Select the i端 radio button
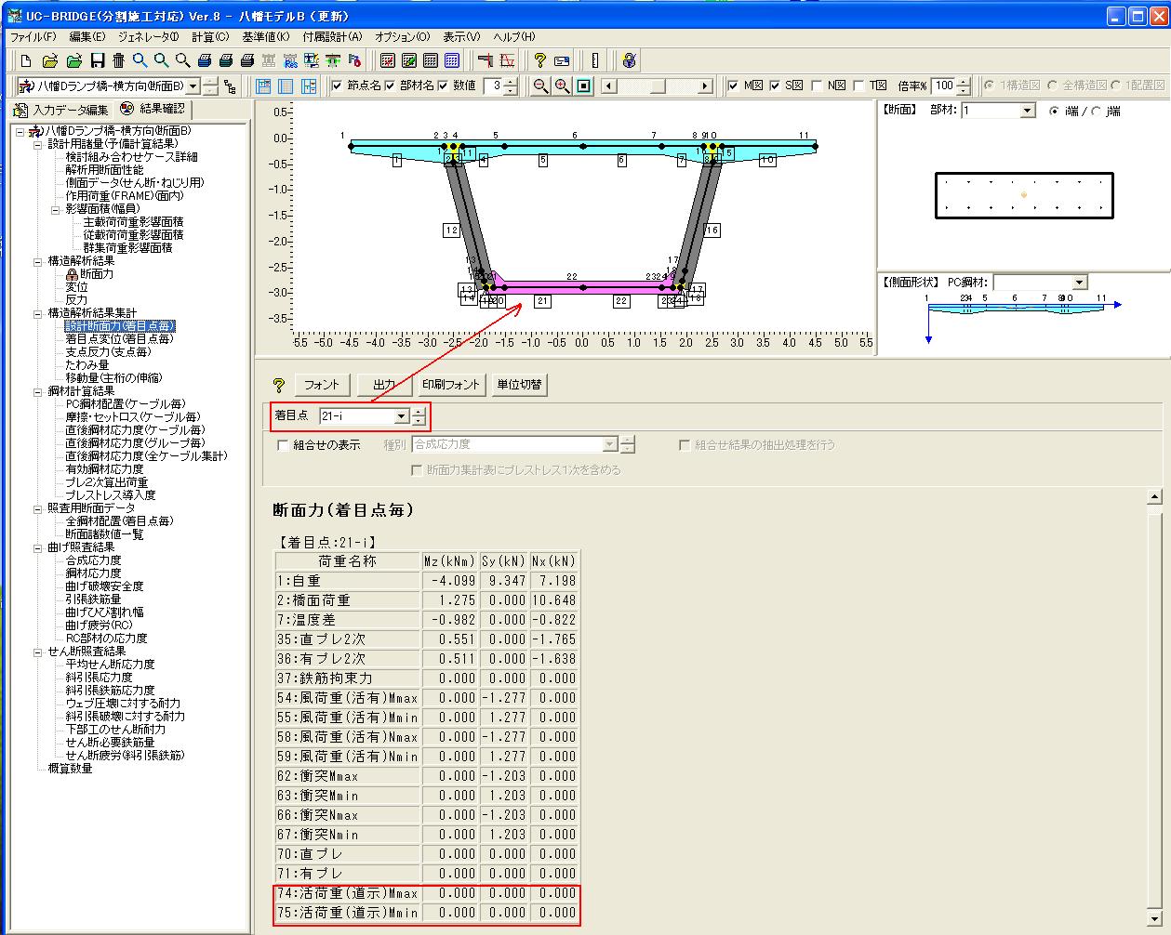Viewport: 1171px width, 935px height. pos(1056,111)
